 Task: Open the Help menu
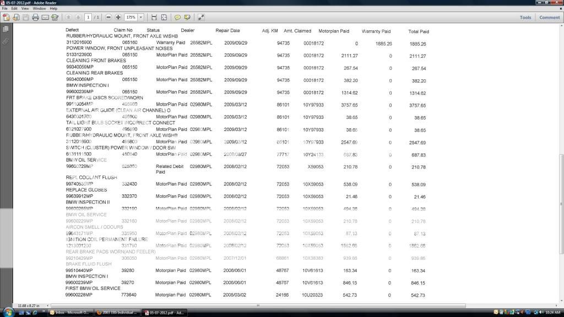click(53, 9)
